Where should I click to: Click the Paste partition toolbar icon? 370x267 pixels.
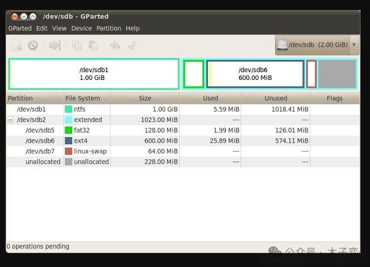coord(93,45)
